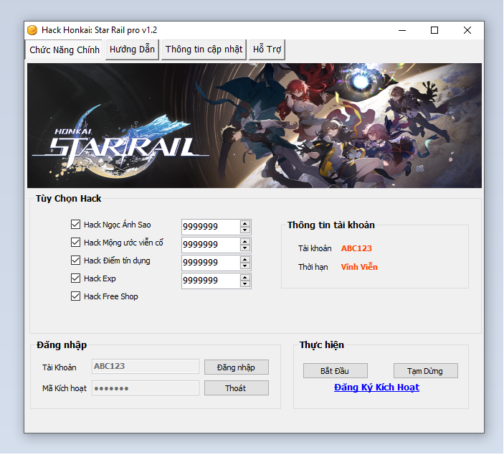
Task: Click the Honkai Star Rail banner image
Action: click(255, 126)
